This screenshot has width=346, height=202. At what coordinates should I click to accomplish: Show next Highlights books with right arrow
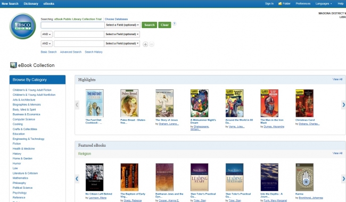coord(343,105)
